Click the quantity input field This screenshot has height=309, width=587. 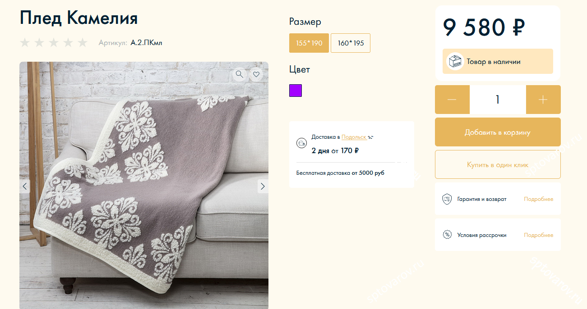point(498,100)
